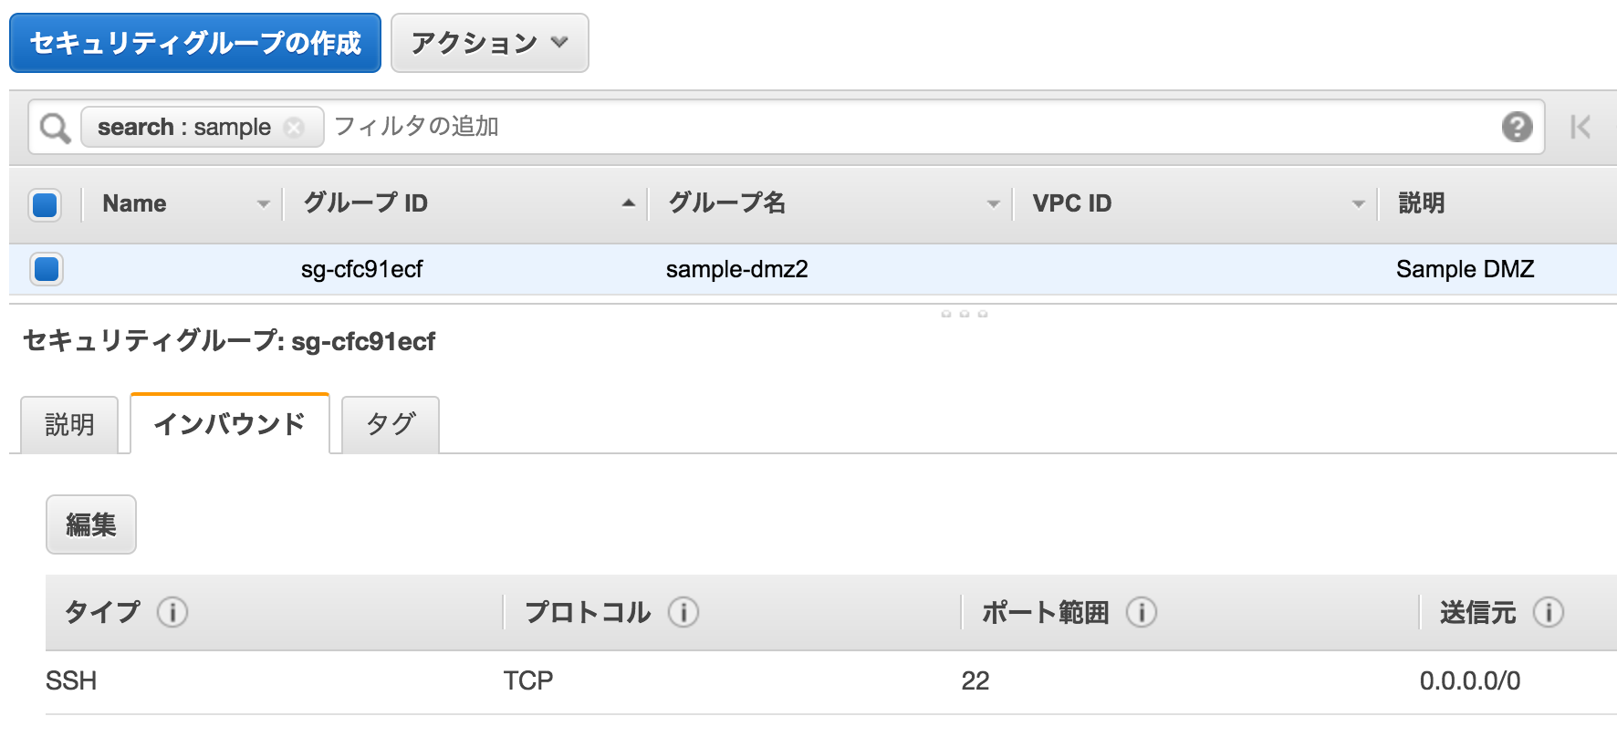
Task: Toggle the select-all checkbox in table header
Action: [x=46, y=204]
